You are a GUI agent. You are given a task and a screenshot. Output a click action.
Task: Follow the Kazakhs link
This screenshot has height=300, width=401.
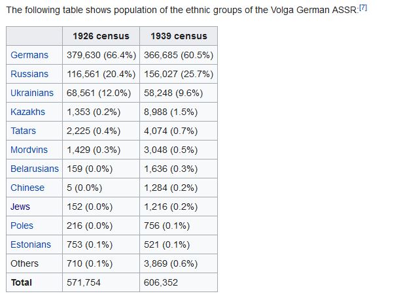(28, 112)
